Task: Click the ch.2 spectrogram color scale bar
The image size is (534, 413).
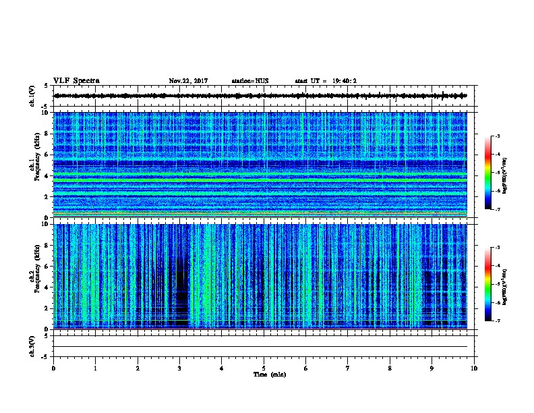Action: 487,284
